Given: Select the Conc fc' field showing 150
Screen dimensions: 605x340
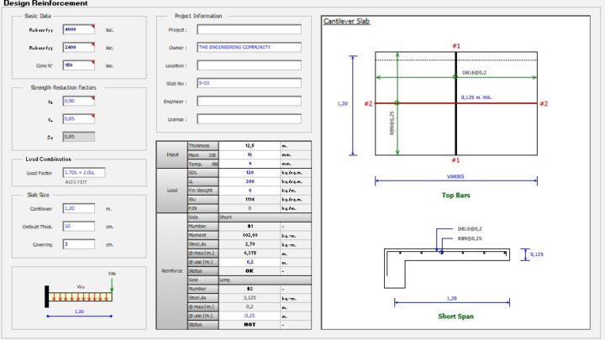Looking at the screenshot, I should point(79,65).
